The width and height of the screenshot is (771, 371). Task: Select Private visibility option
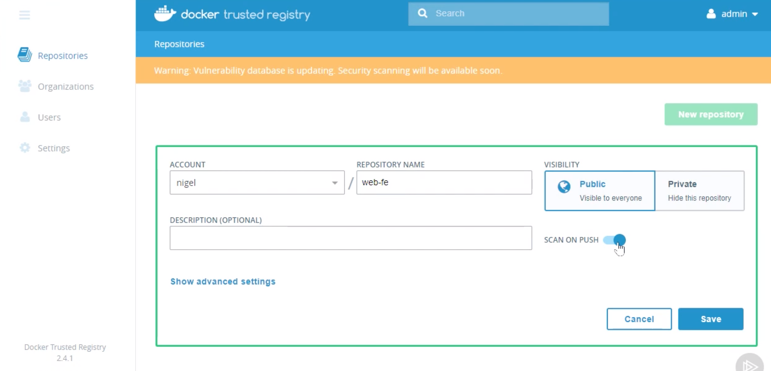coord(700,191)
